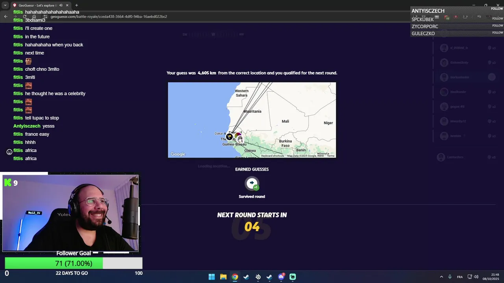Image resolution: width=504 pixels, height=283 pixels.
Task: Click the Google logo on the map
Action: click(178, 154)
